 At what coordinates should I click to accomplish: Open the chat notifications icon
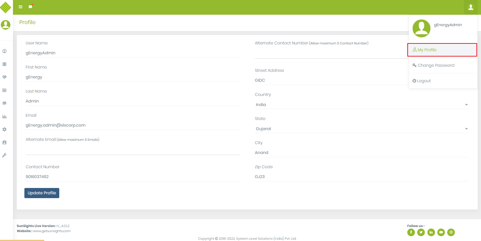31,7
